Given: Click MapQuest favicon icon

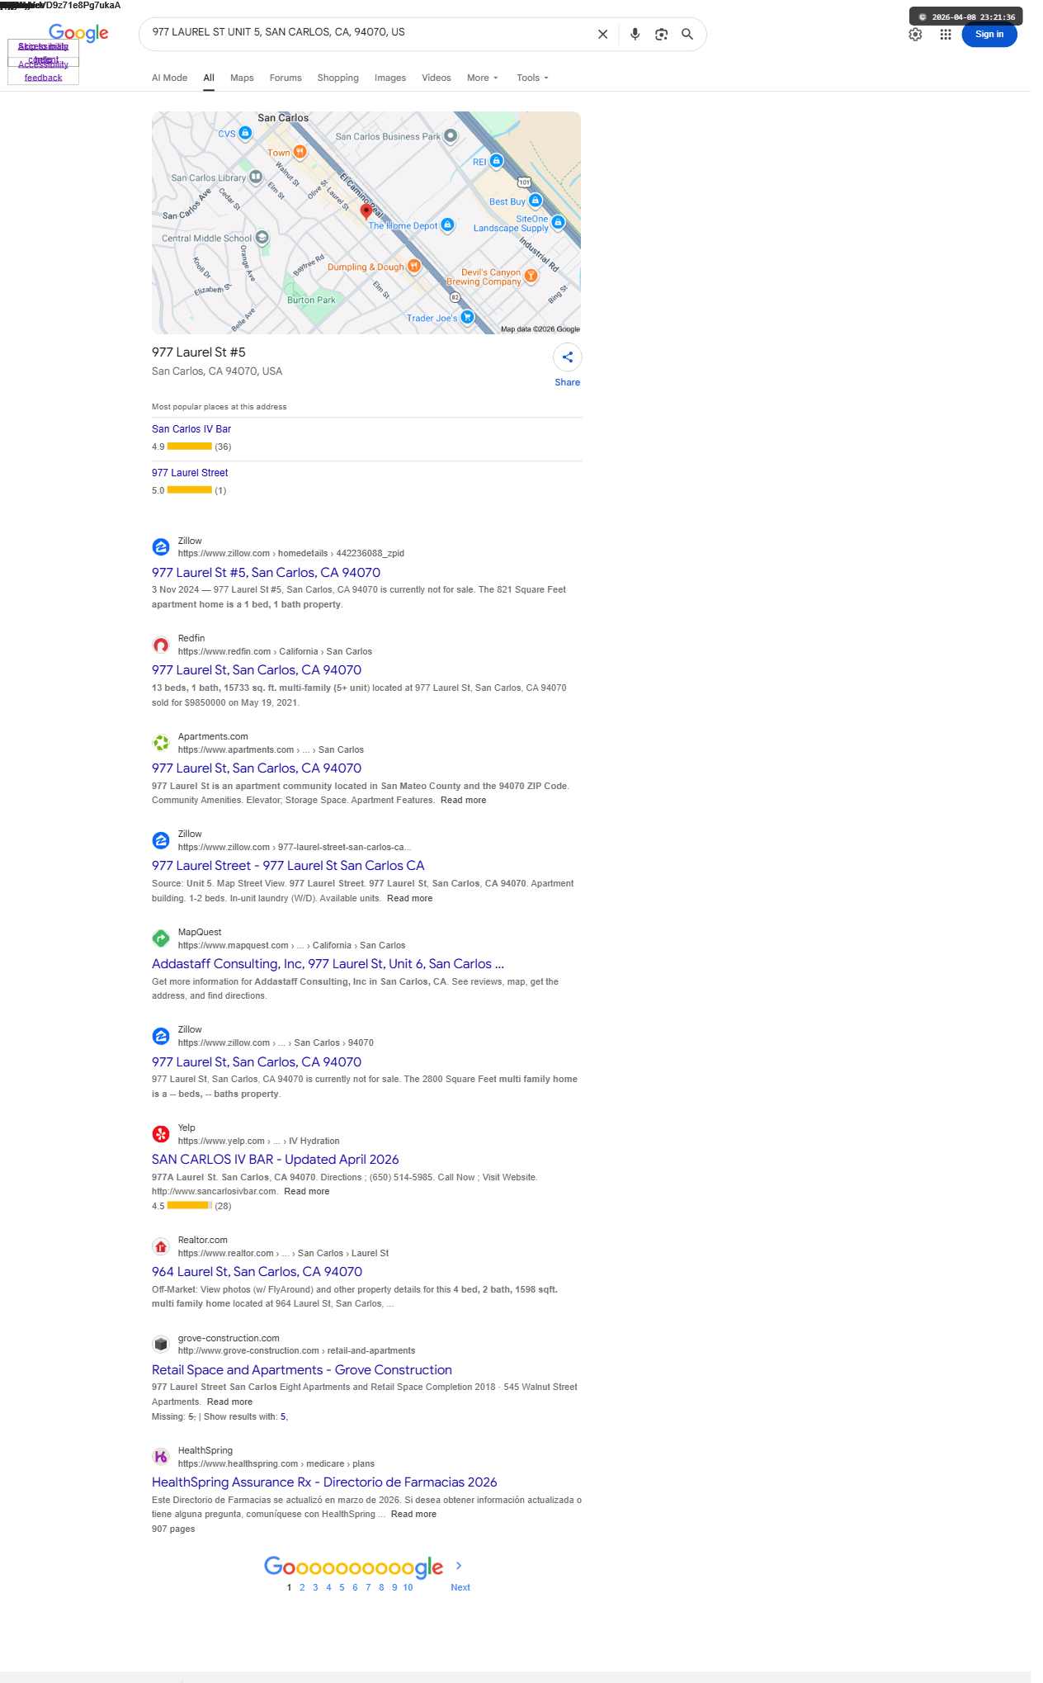Looking at the screenshot, I should tap(161, 938).
